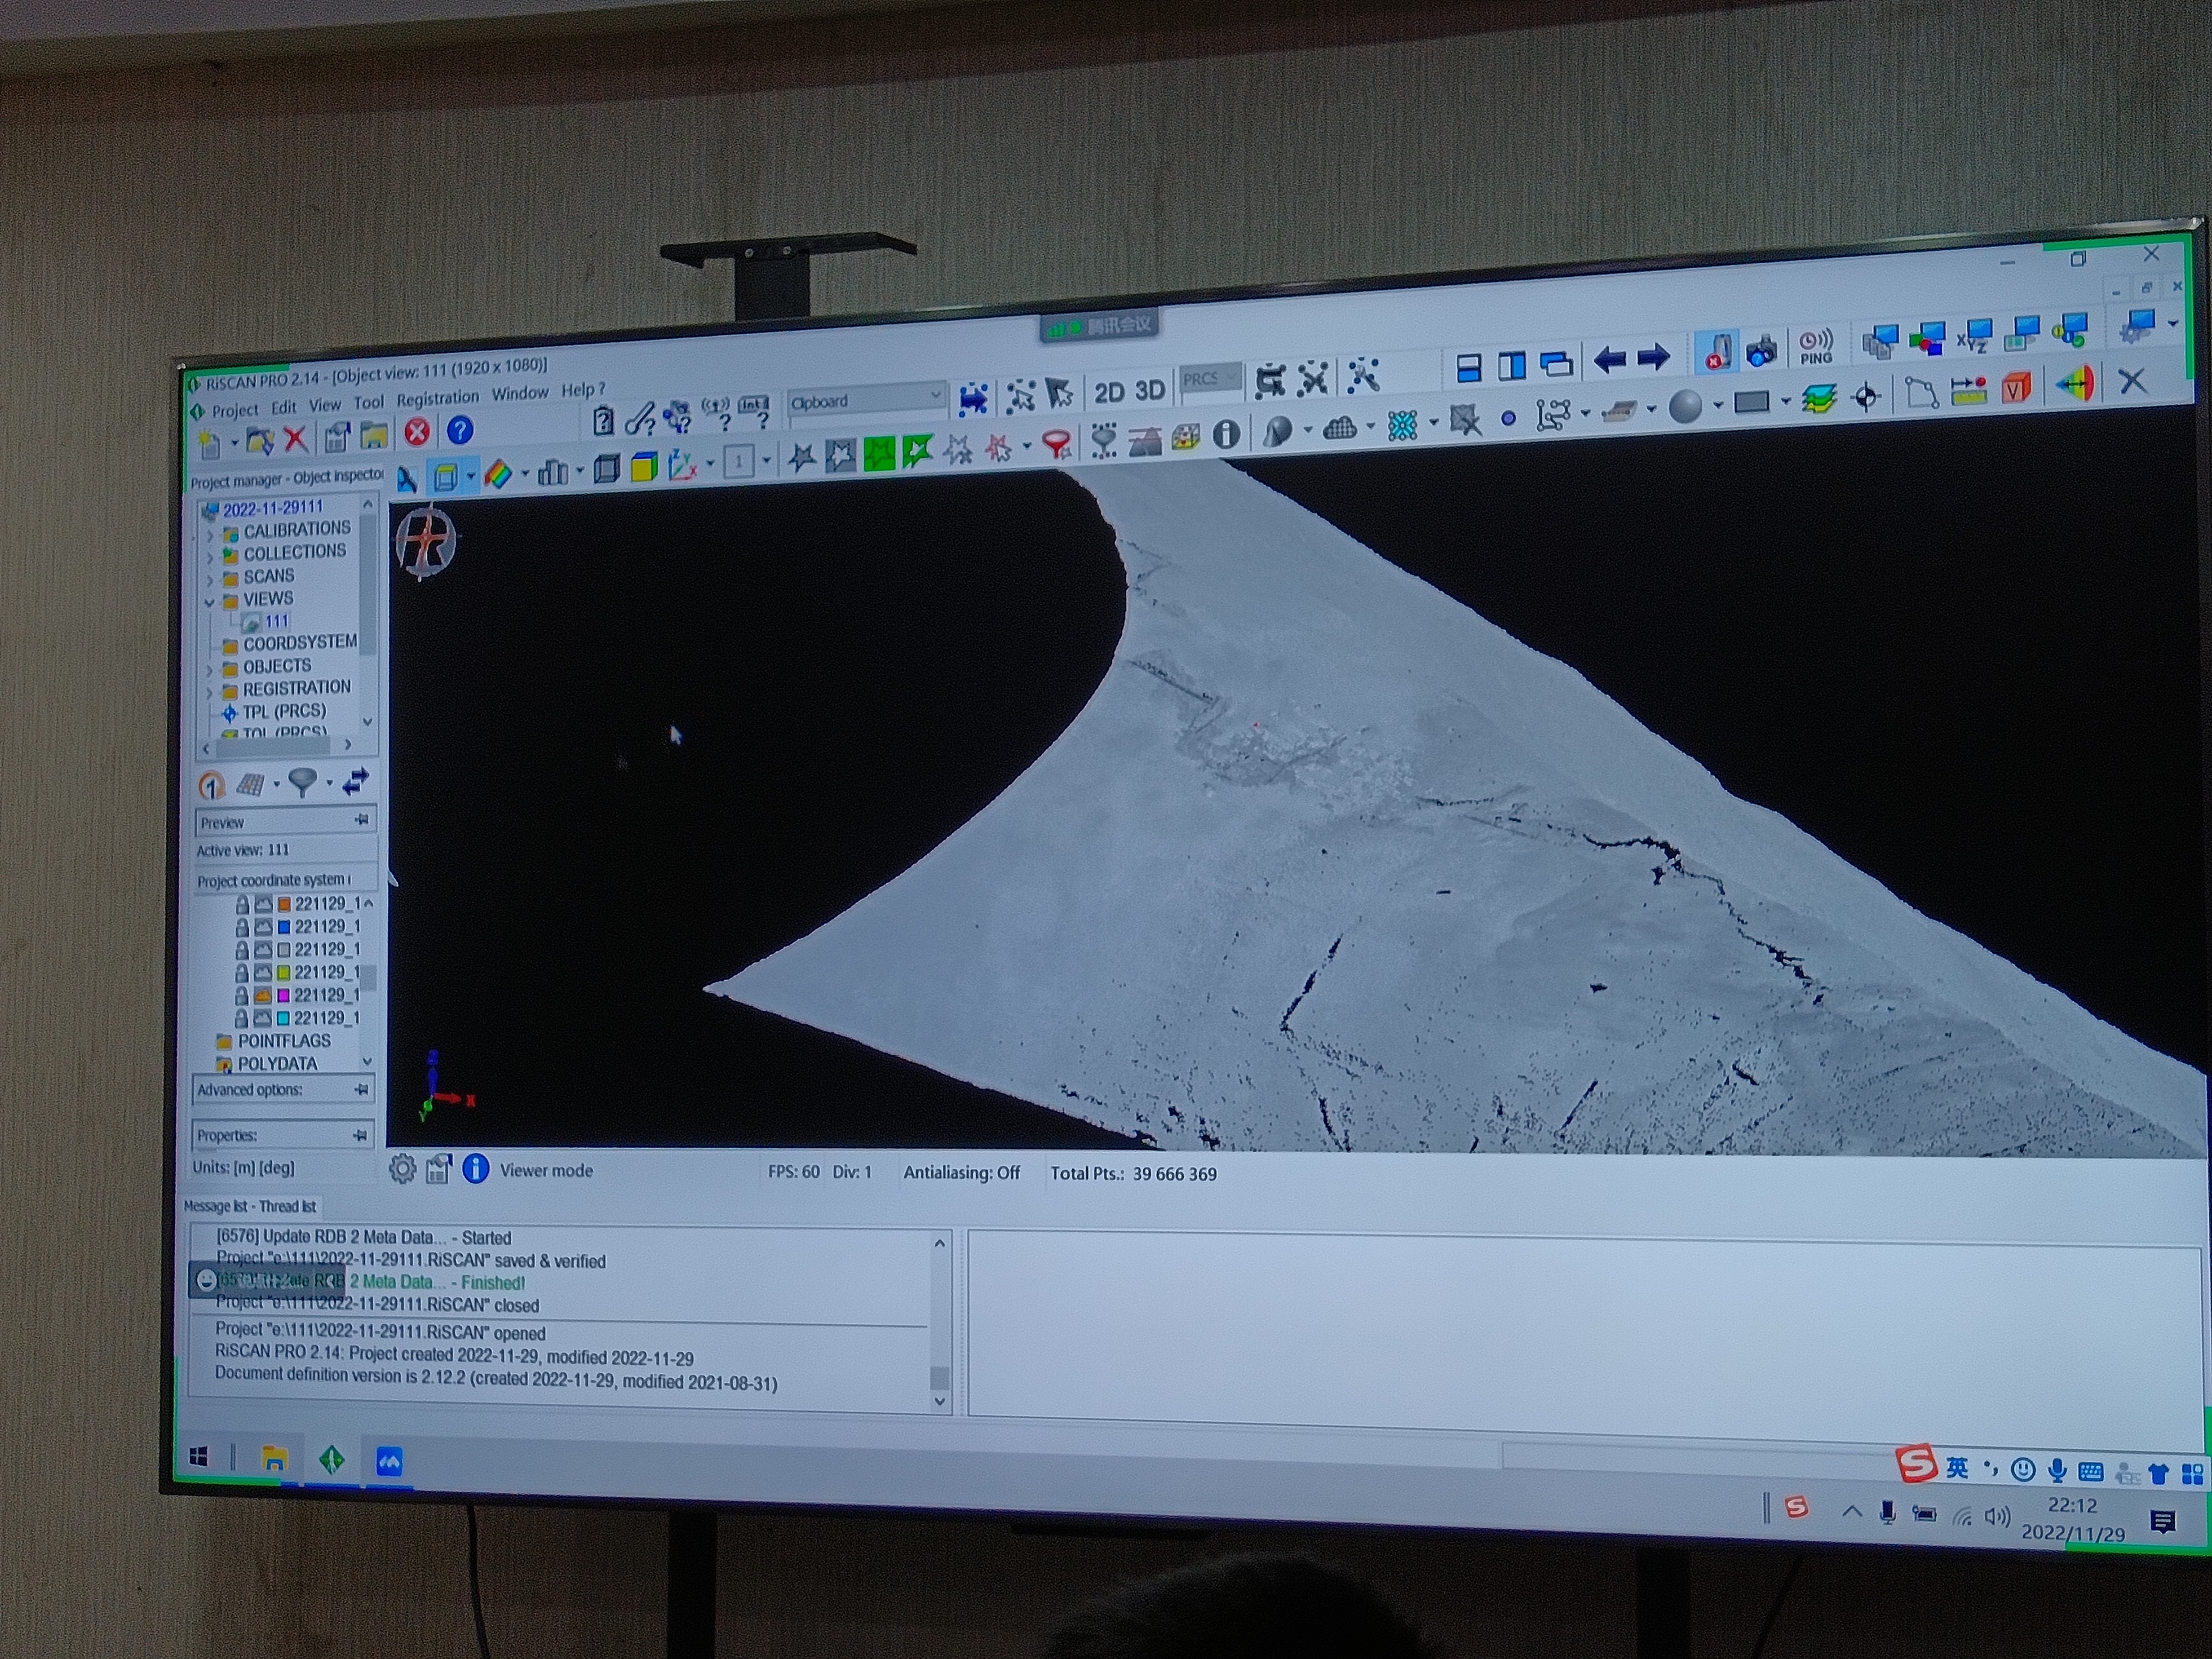Toggle lock on first 221129 scan
This screenshot has width=2212, height=1659.
[x=242, y=904]
